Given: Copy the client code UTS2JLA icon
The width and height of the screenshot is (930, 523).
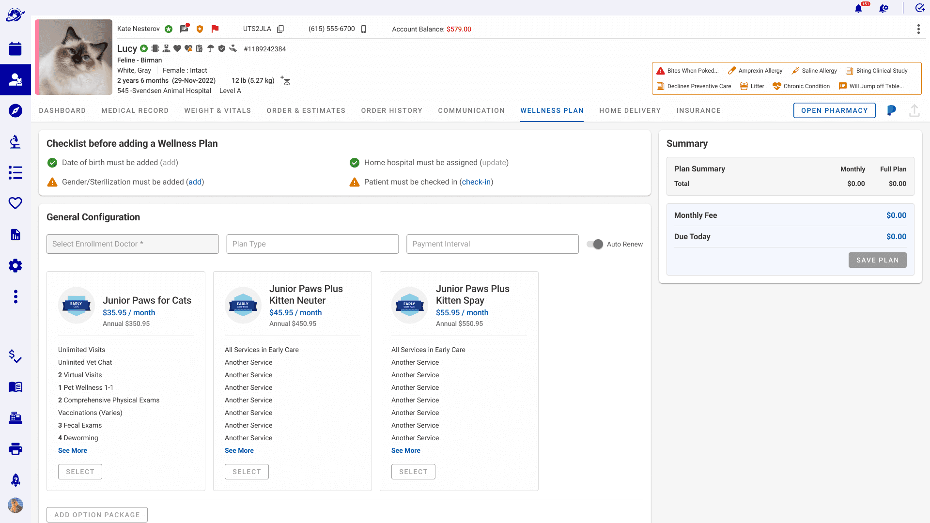Looking at the screenshot, I should 280,29.
